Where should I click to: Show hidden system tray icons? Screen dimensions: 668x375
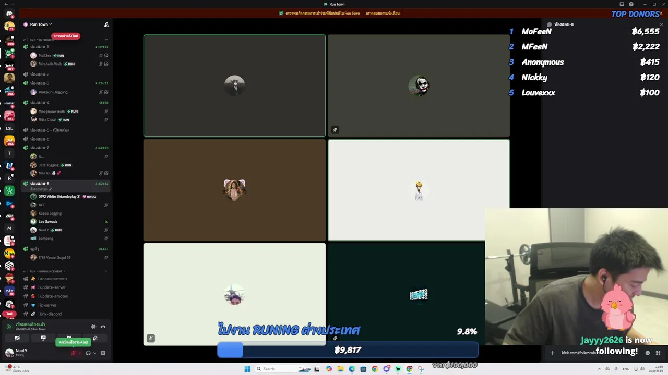click(599, 369)
